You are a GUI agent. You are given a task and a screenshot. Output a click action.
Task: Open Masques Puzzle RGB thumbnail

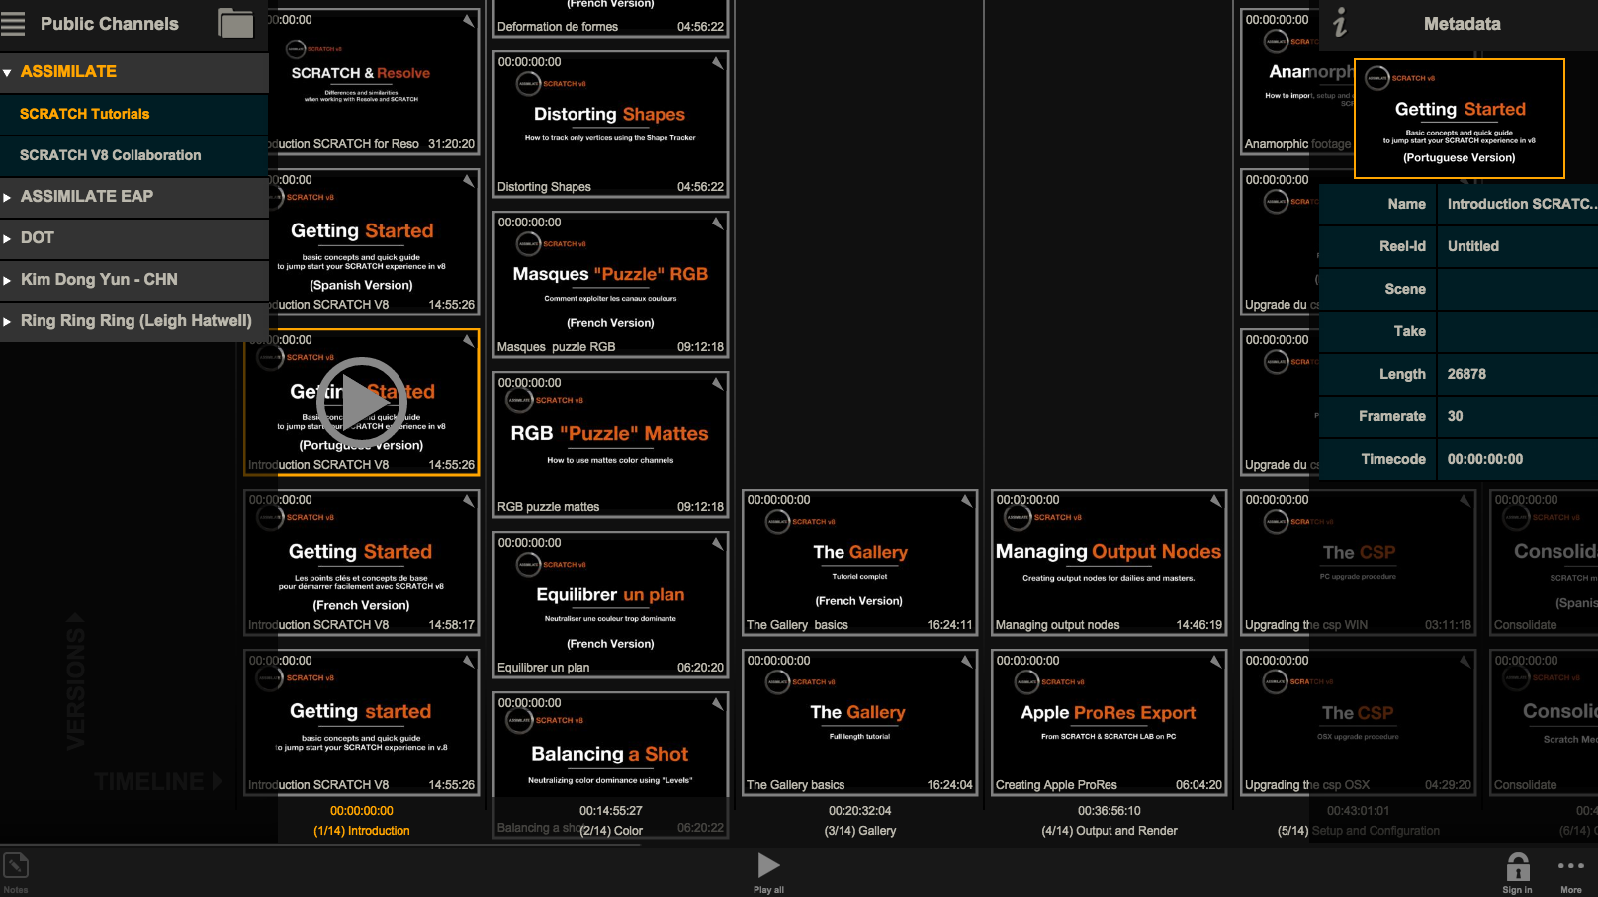click(x=611, y=285)
